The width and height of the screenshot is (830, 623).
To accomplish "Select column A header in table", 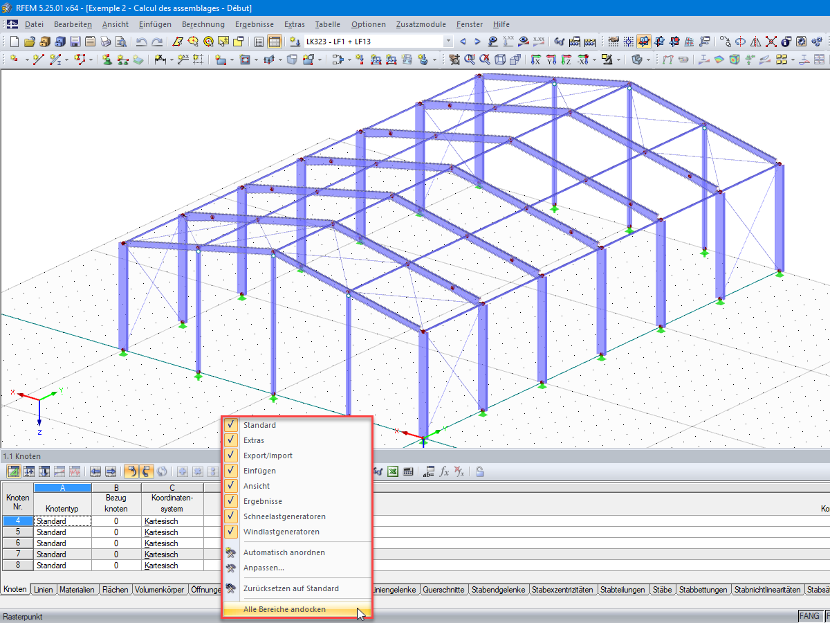I will (x=62, y=488).
